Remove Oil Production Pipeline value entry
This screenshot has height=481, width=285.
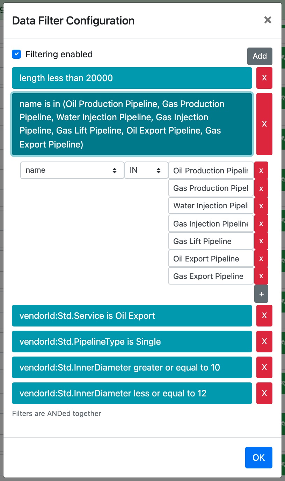[x=261, y=171]
